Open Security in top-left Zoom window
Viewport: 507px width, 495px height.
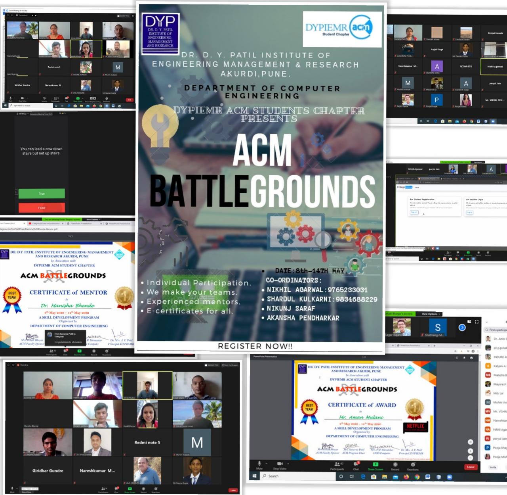(44, 99)
